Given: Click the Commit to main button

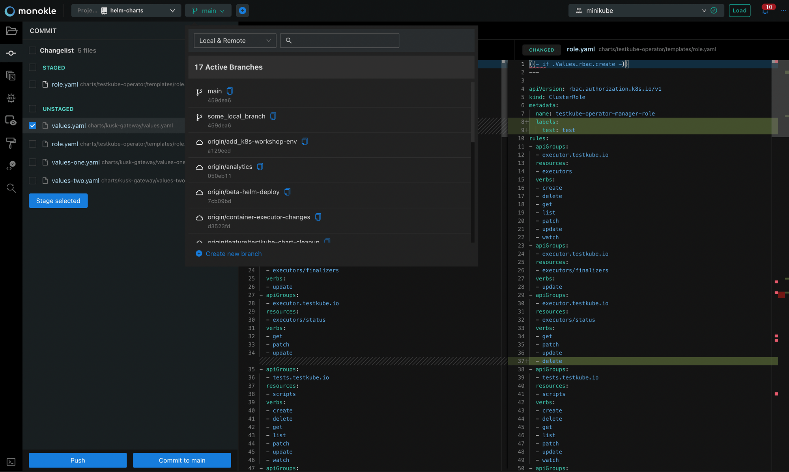Looking at the screenshot, I should [182, 460].
